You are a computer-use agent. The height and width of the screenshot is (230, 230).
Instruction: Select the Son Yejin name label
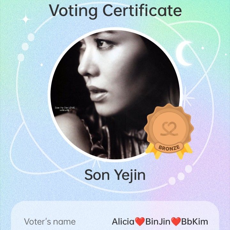[x=115, y=175]
